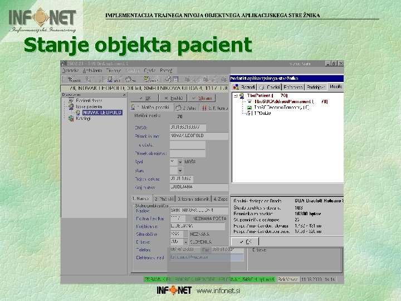Image resolution: width=401 pixels, height=301 pixels.
Task: Click the OK button above patient form
Action: point(145,98)
